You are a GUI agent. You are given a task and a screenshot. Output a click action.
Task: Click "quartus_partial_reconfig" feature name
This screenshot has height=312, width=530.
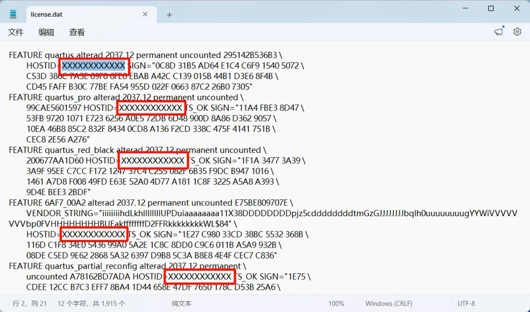tap(91, 266)
